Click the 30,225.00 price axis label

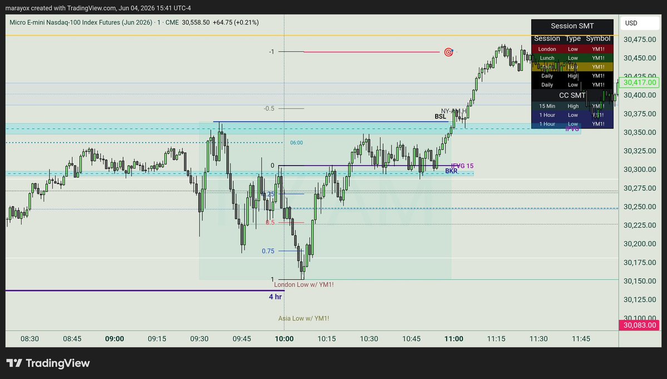[639, 225]
